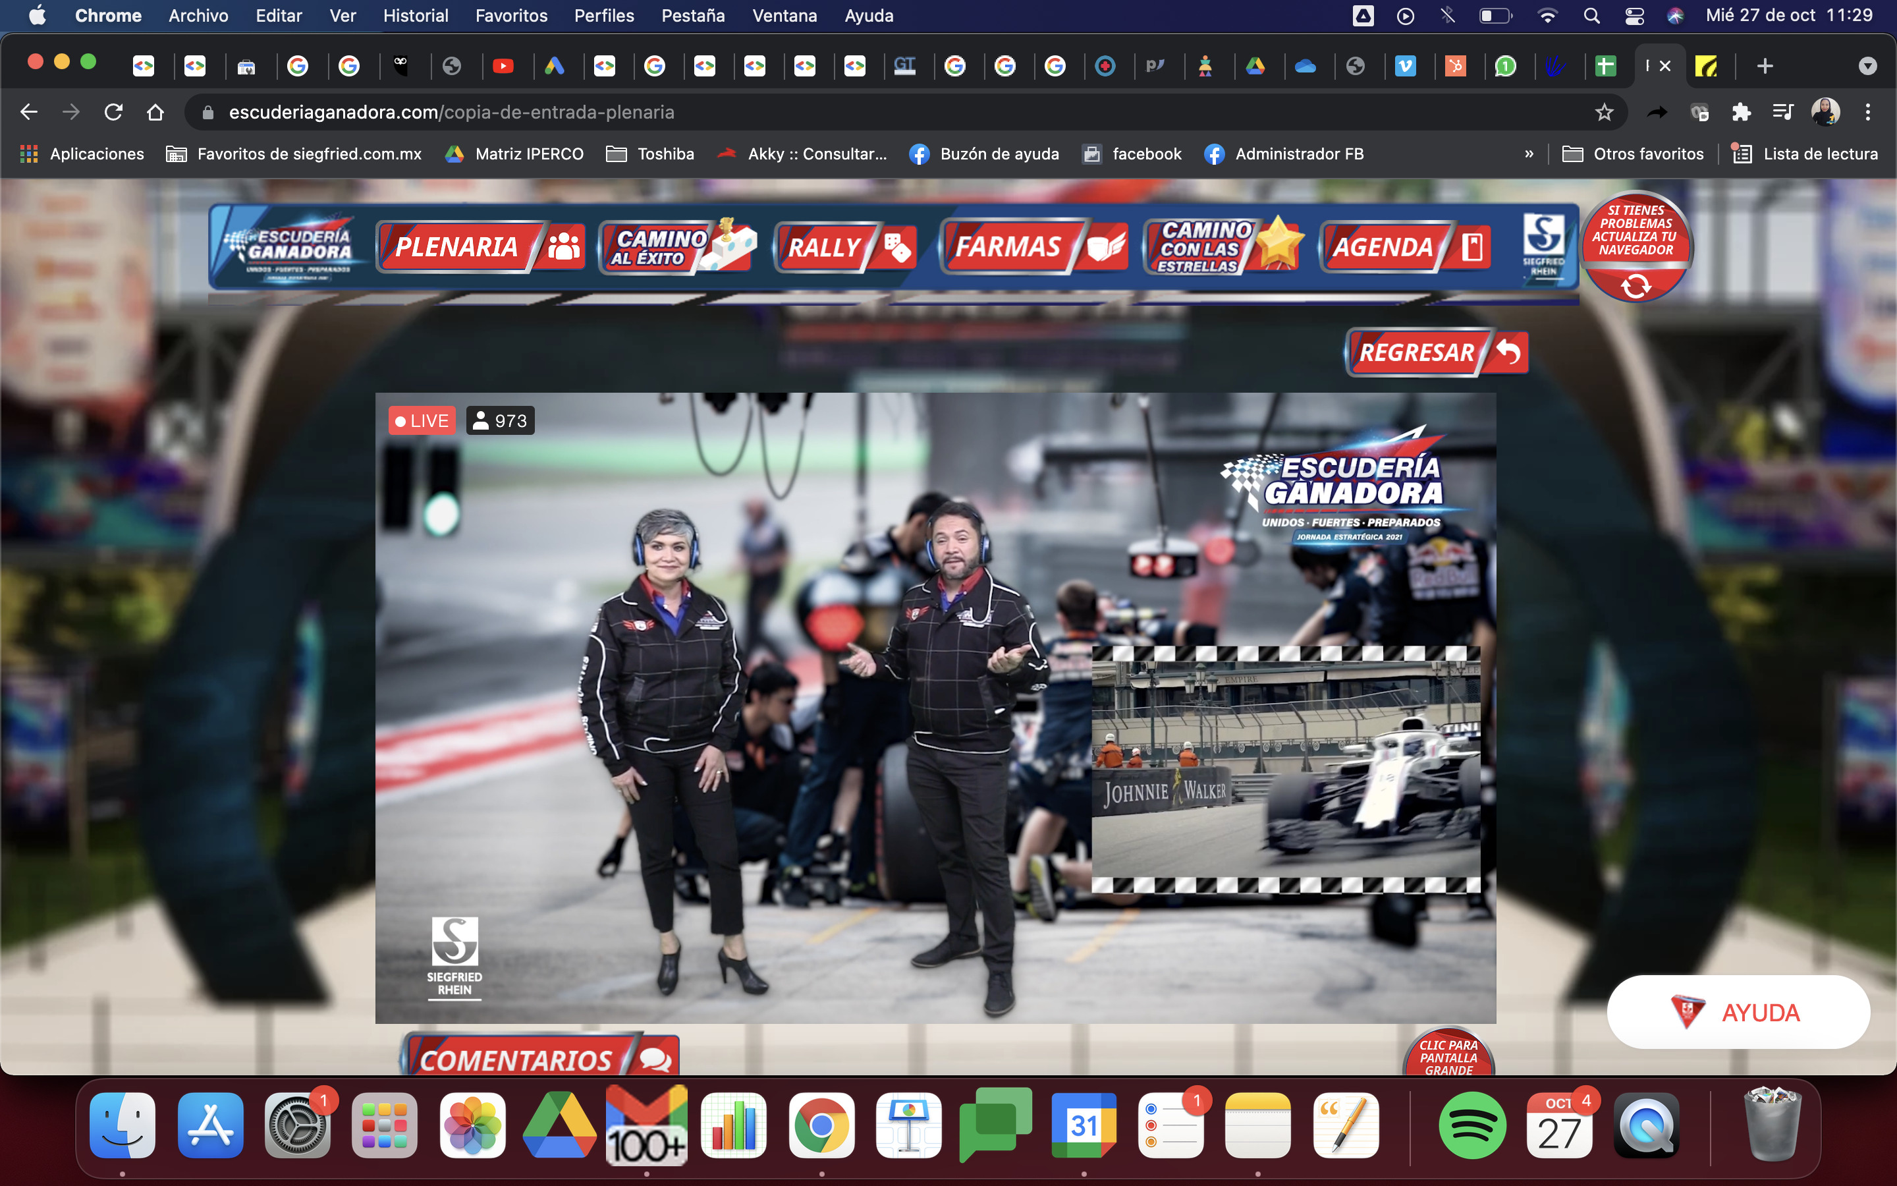
Task: Open Matriz IPERCO bookmark
Action: (514, 154)
